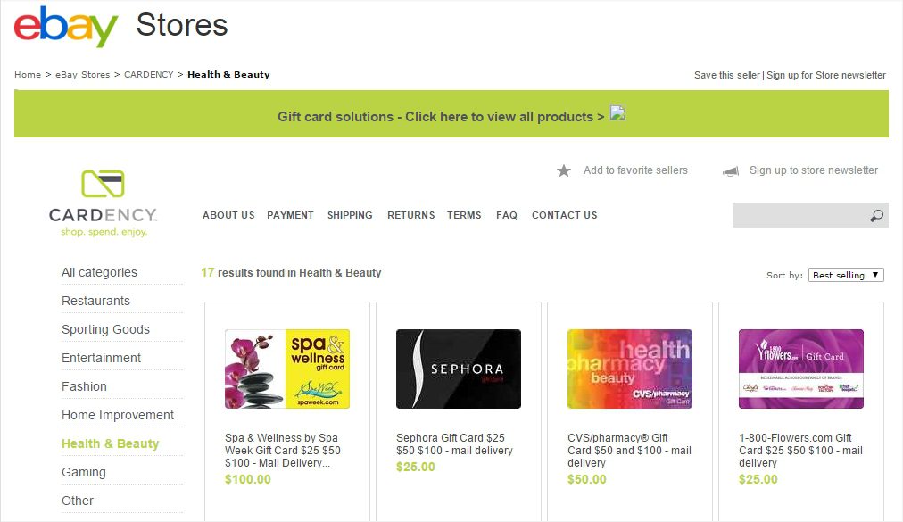Click the Cardency store logo
This screenshot has height=522, width=903.
[103, 203]
